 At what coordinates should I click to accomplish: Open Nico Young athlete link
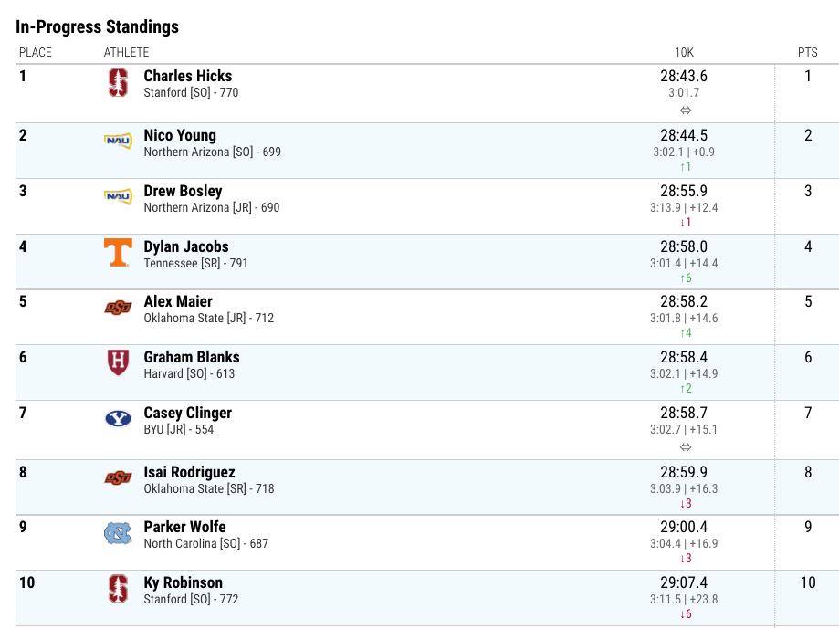coord(180,135)
